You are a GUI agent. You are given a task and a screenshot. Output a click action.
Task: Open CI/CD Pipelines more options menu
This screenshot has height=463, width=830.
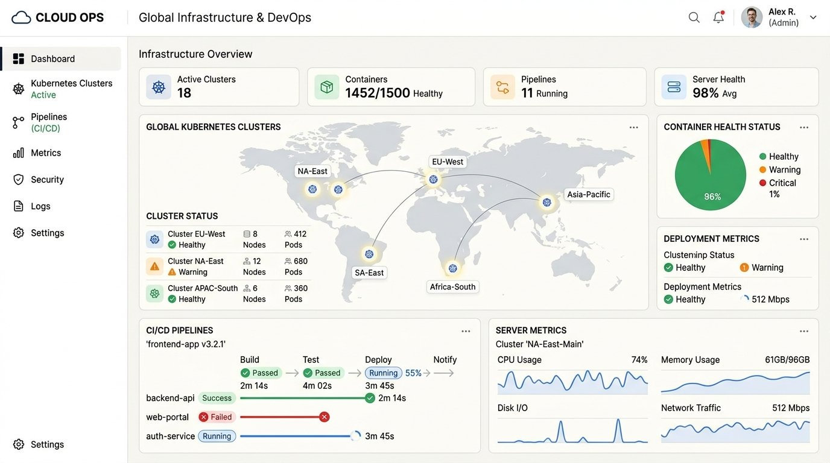466,331
